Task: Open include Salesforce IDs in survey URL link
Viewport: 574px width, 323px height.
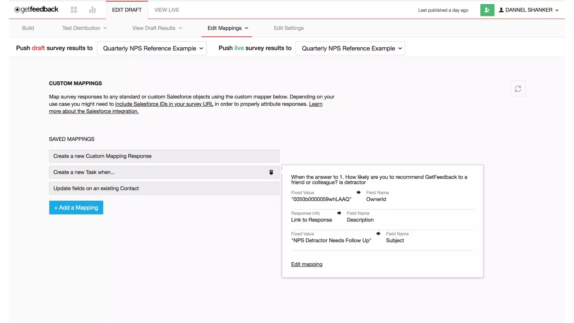Action: (x=164, y=104)
